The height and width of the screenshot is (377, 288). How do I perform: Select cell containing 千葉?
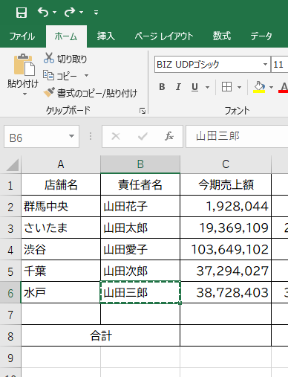(x=61, y=271)
